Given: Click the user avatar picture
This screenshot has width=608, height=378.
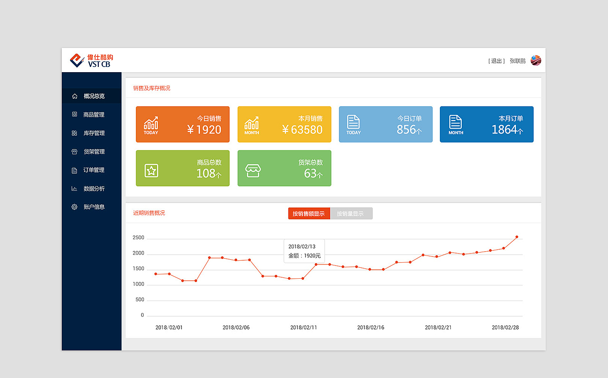Looking at the screenshot, I should coord(536,60).
